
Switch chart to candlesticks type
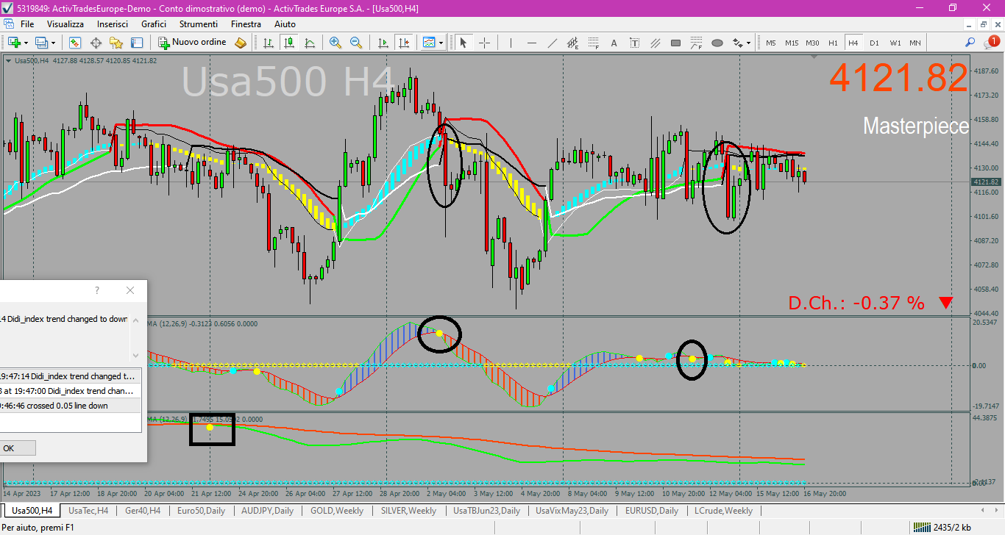coord(290,43)
